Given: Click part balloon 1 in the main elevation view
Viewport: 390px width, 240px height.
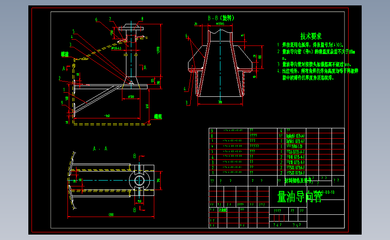Looking at the screenshot, I should click(x=64, y=90).
